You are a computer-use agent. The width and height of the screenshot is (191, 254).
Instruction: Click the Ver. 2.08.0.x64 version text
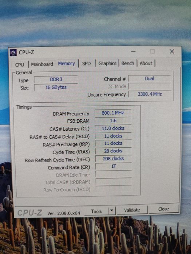tap(64, 213)
